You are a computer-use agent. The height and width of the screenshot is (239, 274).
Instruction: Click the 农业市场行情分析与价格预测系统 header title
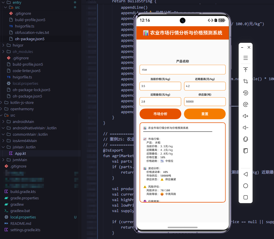tap(186, 33)
